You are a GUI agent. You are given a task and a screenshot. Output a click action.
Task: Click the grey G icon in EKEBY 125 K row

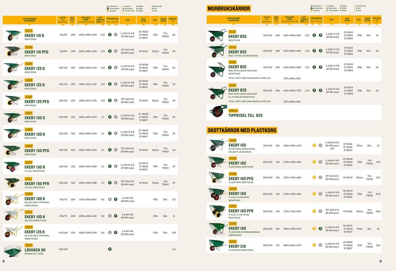(x=115, y=84)
